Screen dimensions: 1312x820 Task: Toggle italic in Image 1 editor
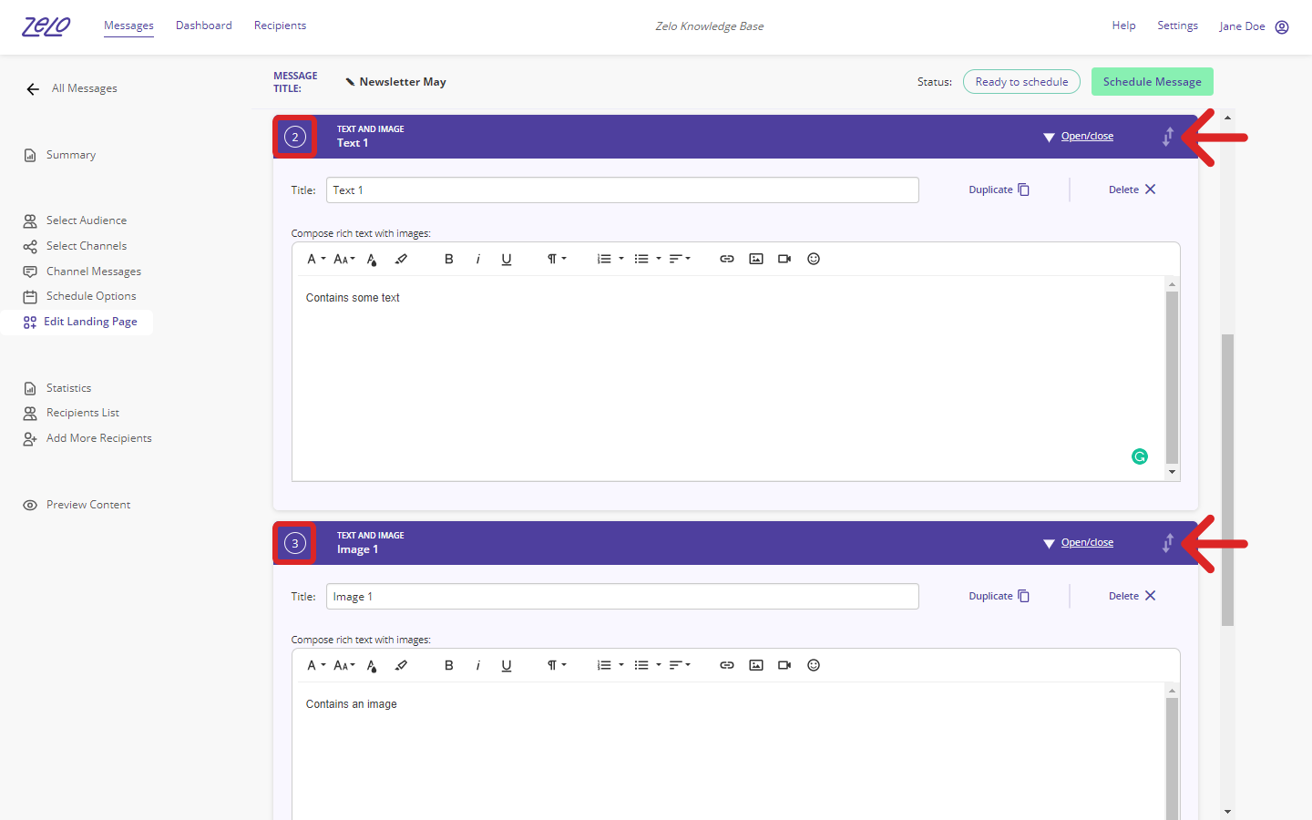pos(477,665)
